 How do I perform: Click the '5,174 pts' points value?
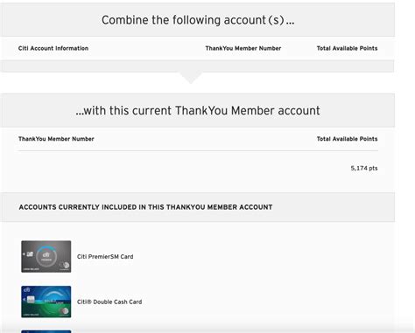point(364,168)
